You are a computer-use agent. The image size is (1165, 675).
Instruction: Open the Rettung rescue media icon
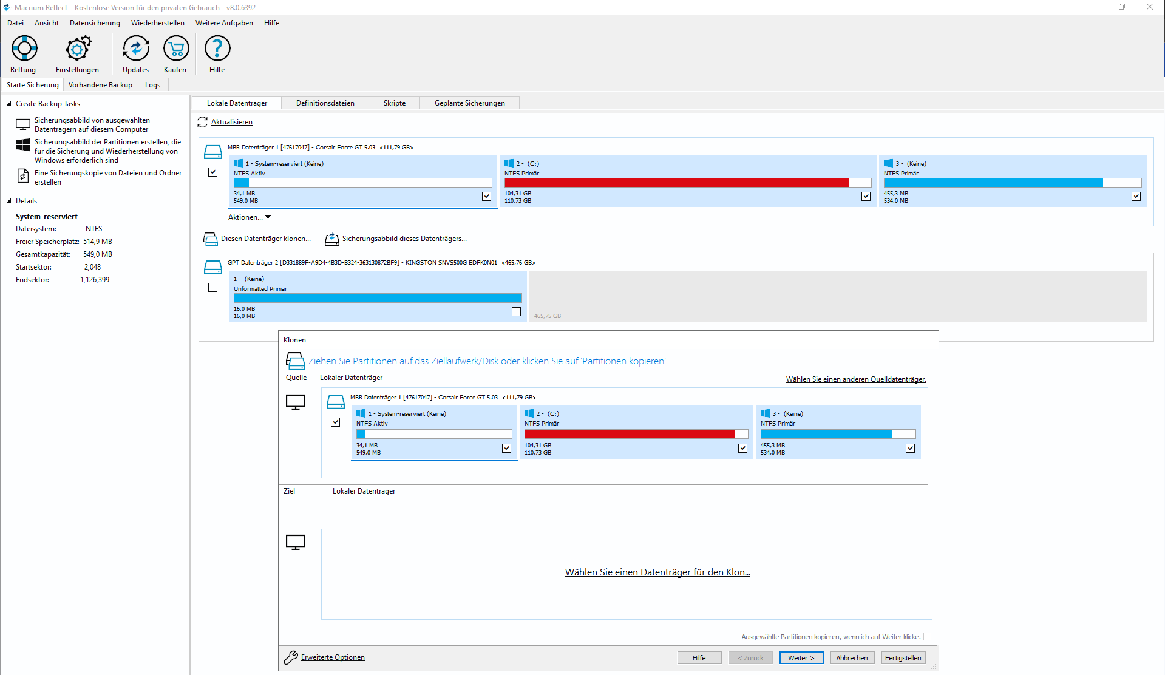coord(24,49)
